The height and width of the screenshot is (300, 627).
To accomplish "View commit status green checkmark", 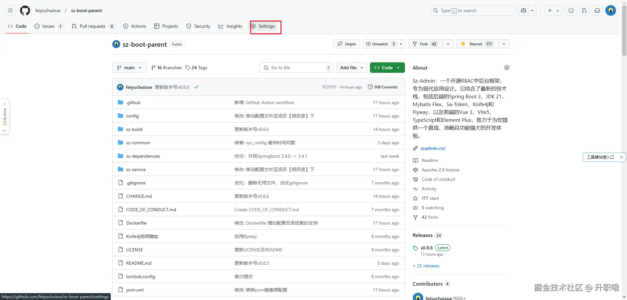I will coord(196,87).
